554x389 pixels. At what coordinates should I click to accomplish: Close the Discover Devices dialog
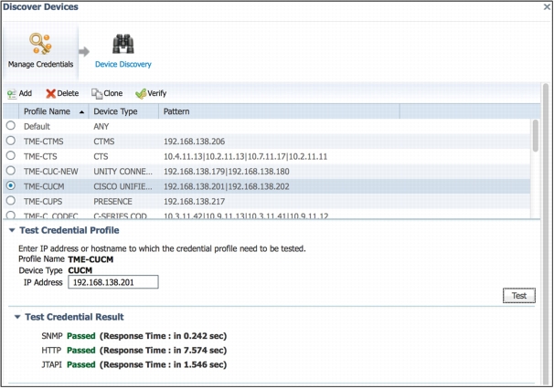click(x=547, y=6)
